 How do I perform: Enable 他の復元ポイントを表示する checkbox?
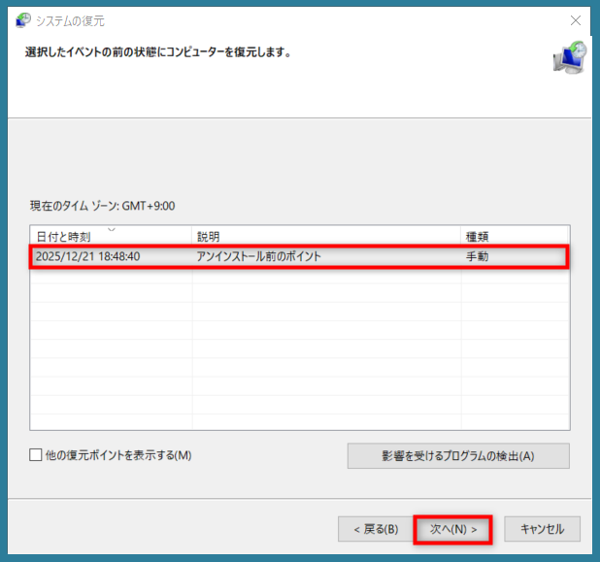[36, 455]
